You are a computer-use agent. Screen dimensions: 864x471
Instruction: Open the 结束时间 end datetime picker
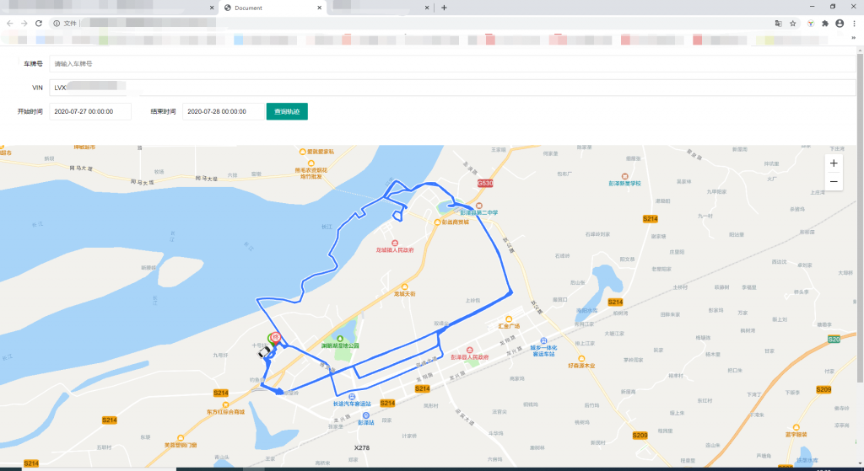(222, 111)
